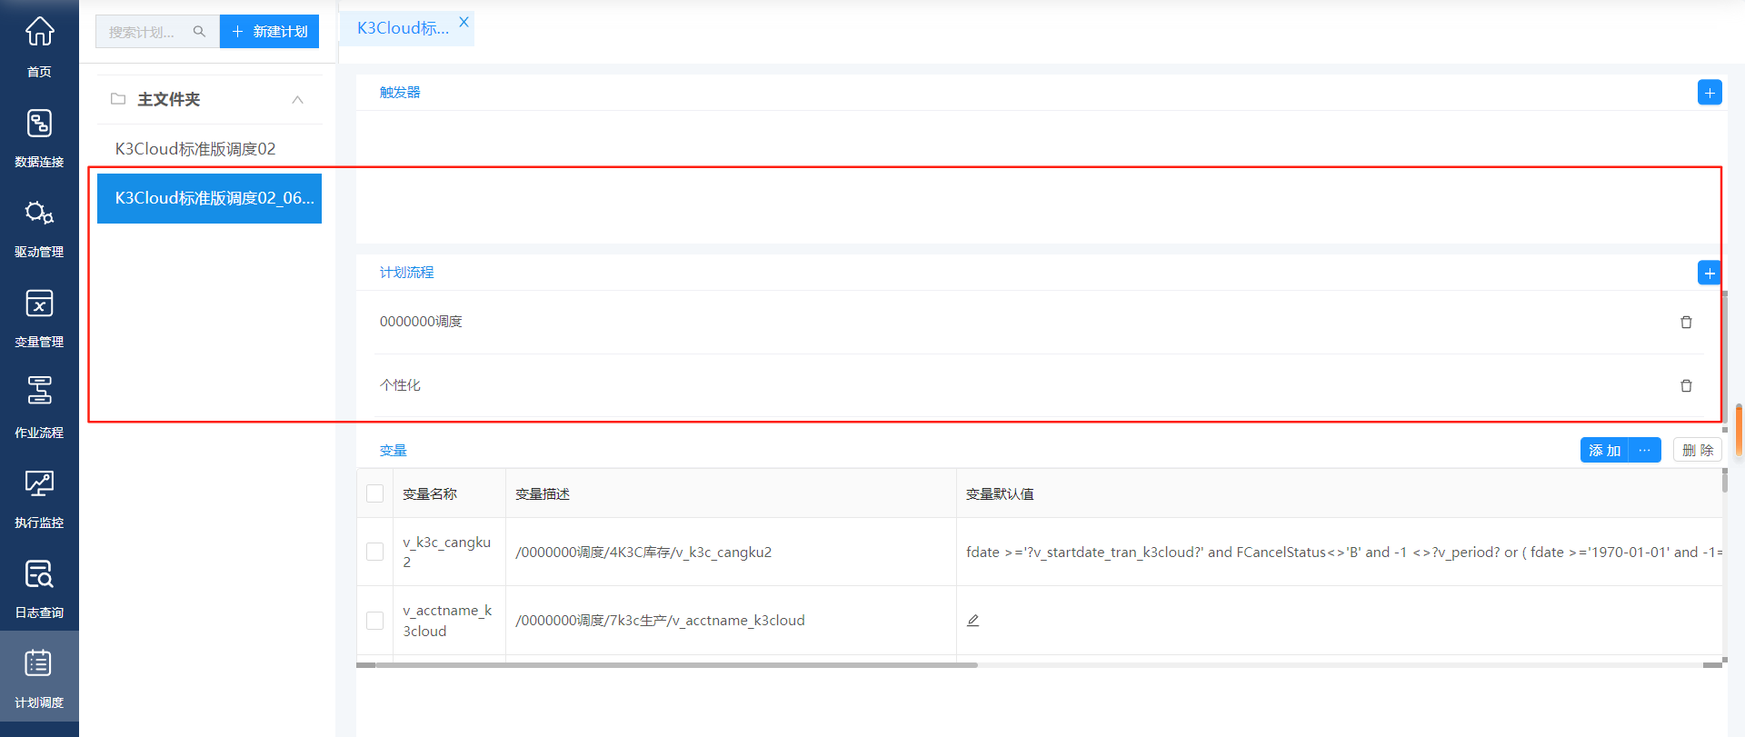Click the search magnifier icon in plan search
This screenshot has height=737, width=1745.
199,32
